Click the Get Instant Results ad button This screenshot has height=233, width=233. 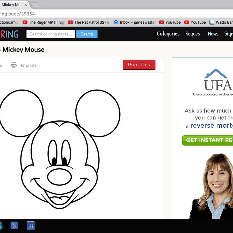(208, 140)
